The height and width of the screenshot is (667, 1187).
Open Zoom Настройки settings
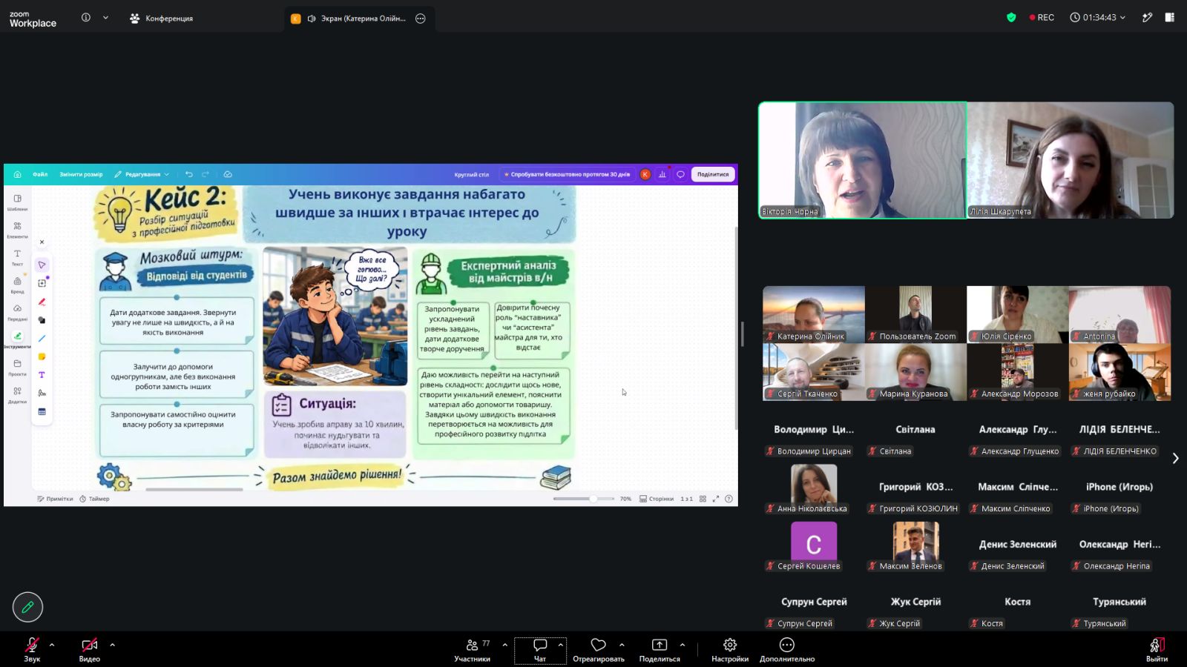pos(730,649)
